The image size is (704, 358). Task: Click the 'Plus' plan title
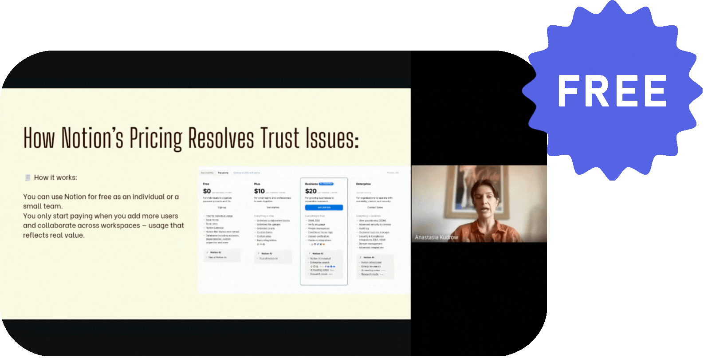(x=257, y=184)
